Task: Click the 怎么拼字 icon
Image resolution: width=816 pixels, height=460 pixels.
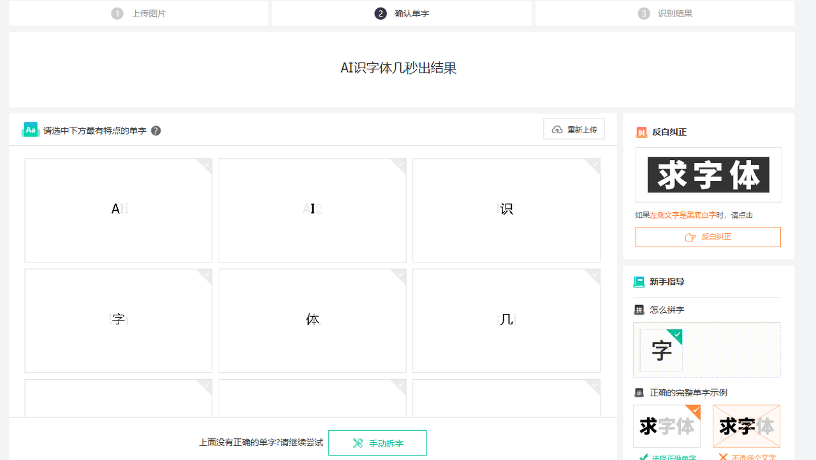Action: 639,310
